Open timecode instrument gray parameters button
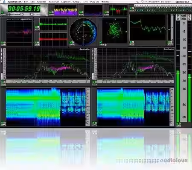192x170 pixels. click(x=3, y=15)
